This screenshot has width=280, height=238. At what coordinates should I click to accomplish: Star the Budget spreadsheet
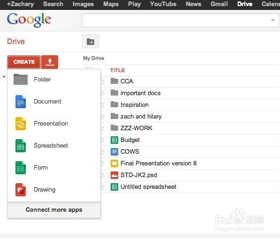(x=103, y=140)
